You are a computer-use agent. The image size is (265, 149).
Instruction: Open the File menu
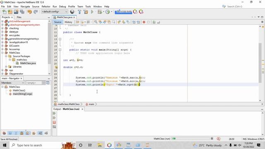click(3, 7)
